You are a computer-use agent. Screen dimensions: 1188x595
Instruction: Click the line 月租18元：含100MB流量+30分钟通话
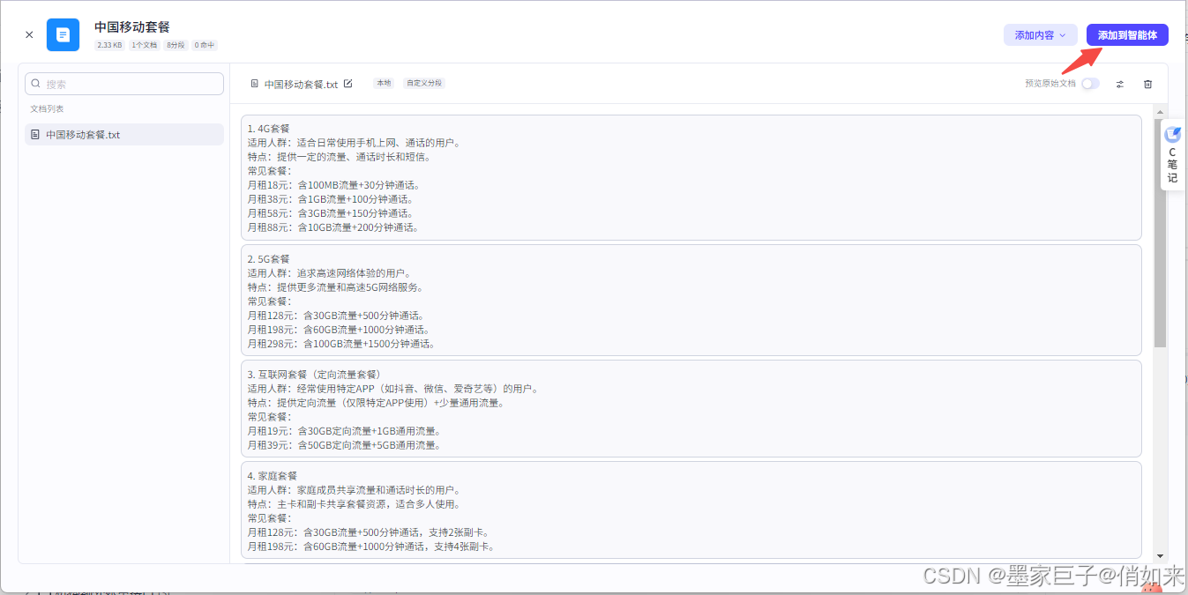pos(333,185)
